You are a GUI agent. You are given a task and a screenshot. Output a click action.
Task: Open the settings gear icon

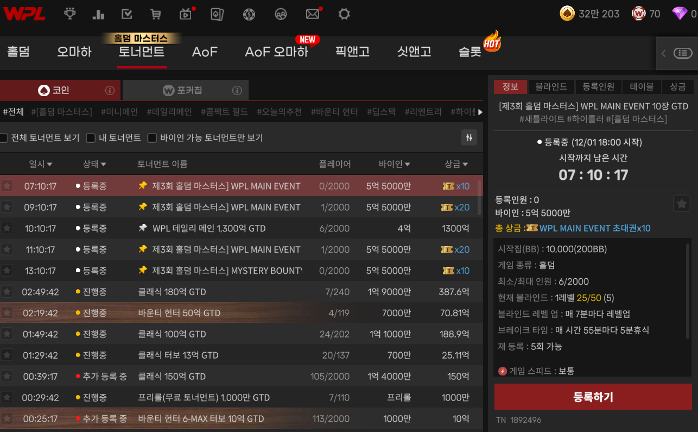(x=344, y=14)
